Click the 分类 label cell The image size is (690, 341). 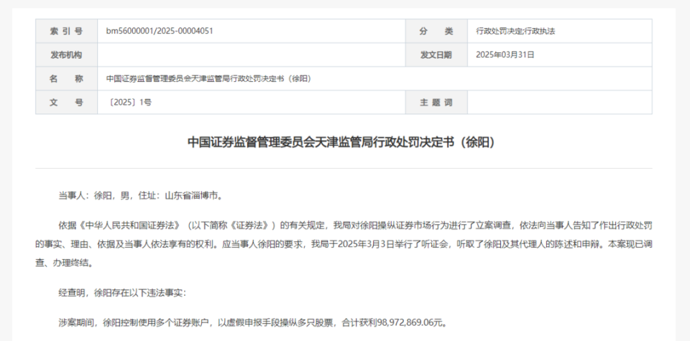436,31
